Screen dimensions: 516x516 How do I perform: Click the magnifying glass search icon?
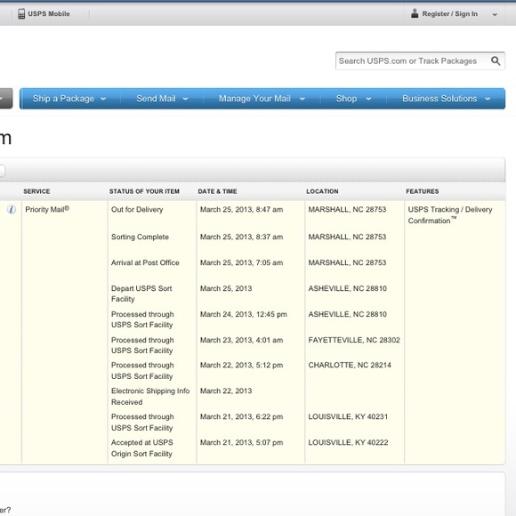tap(496, 60)
